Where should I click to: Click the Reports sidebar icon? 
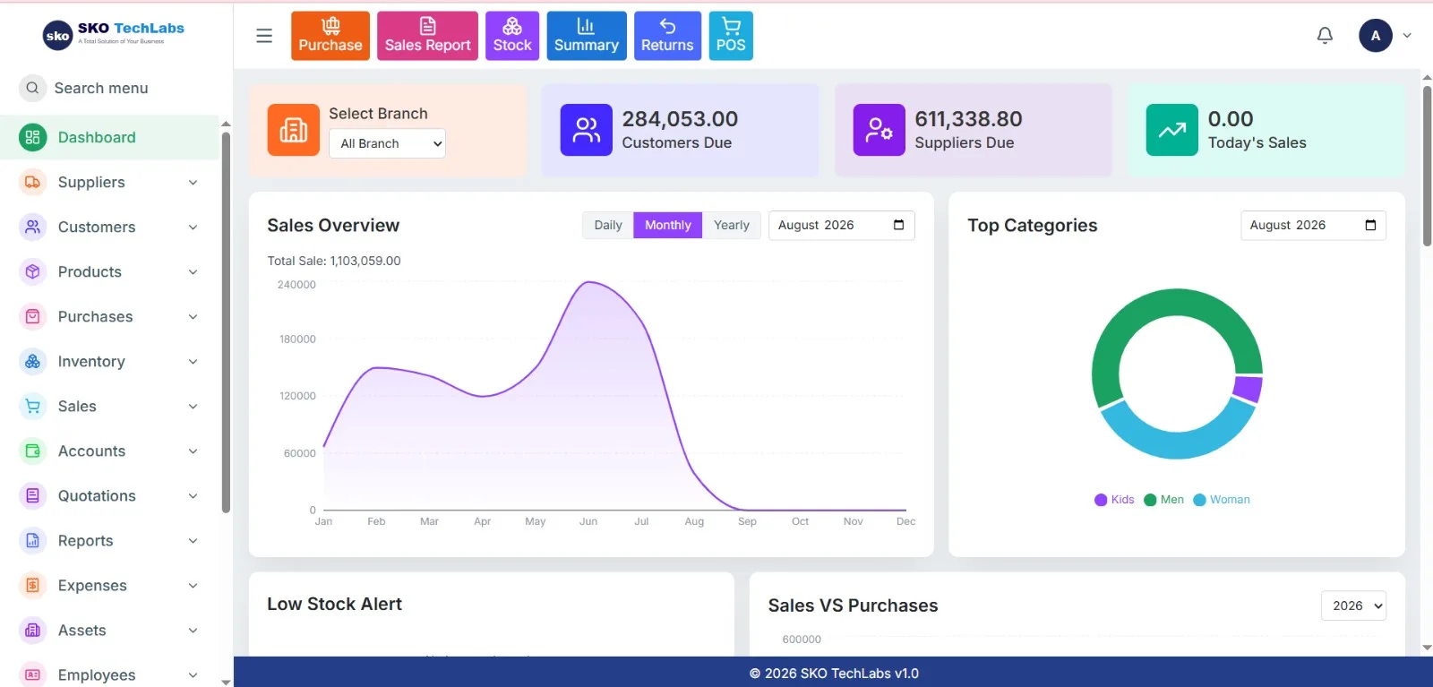pyautogui.click(x=33, y=540)
